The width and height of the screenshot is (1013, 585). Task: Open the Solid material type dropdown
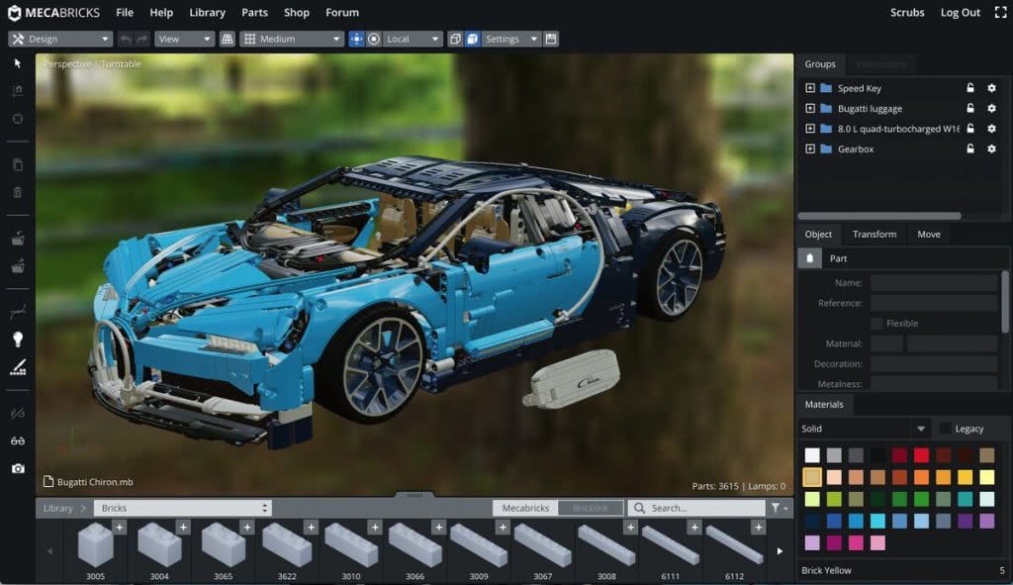(865, 429)
